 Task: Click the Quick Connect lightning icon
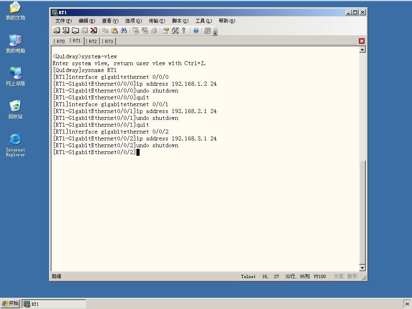pyautogui.click(x=66, y=31)
